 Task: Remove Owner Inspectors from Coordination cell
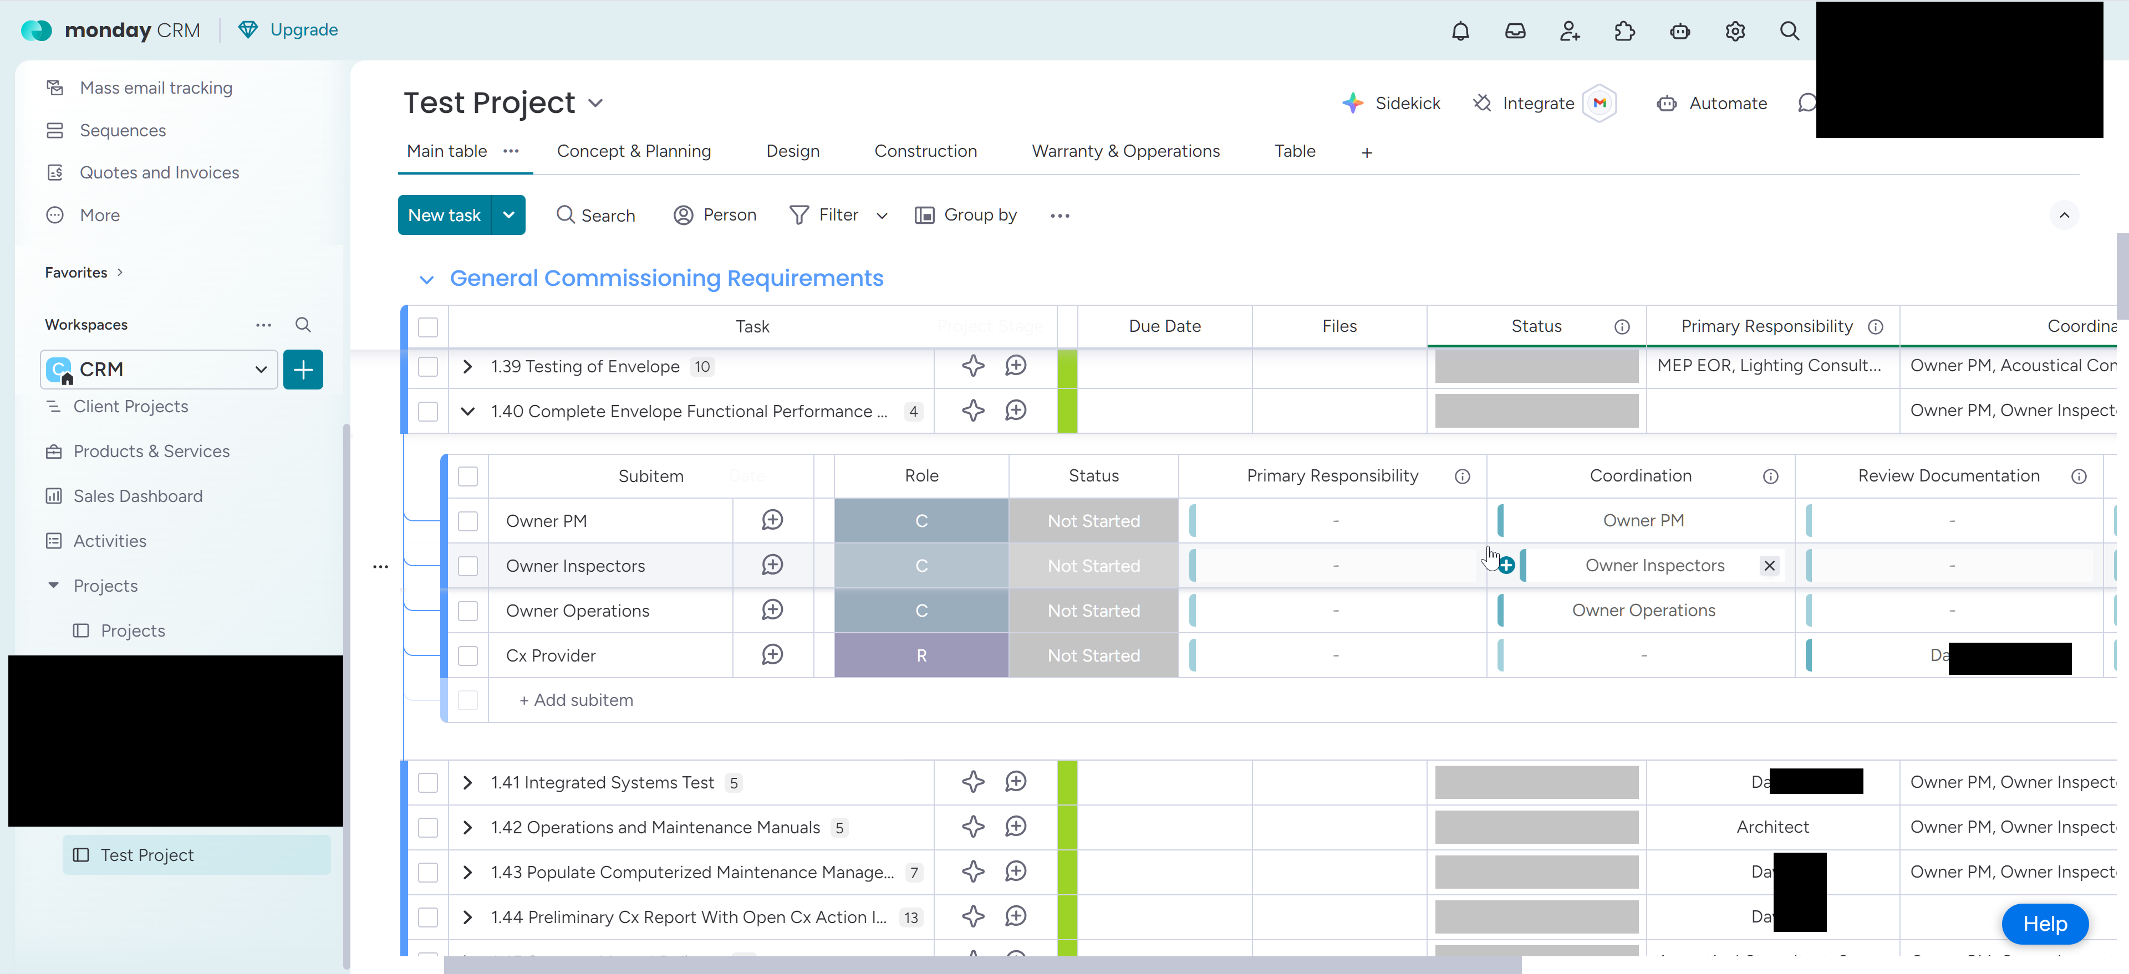pos(1770,566)
